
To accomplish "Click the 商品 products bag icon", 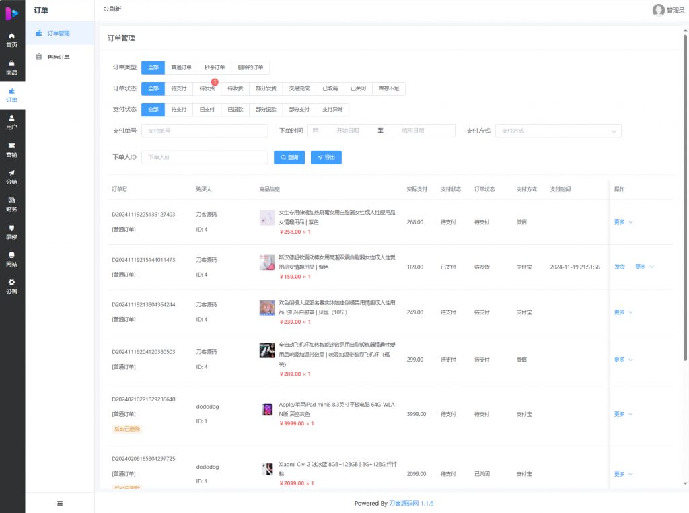I will [12, 63].
